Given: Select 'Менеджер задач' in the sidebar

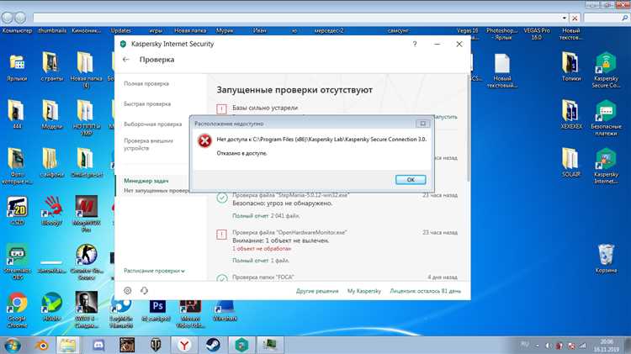Looking at the screenshot, I should tap(146, 181).
